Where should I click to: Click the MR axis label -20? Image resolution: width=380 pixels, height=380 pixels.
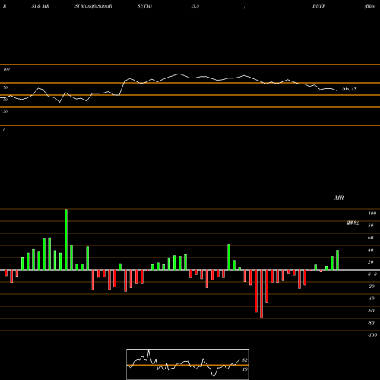coord(371,287)
